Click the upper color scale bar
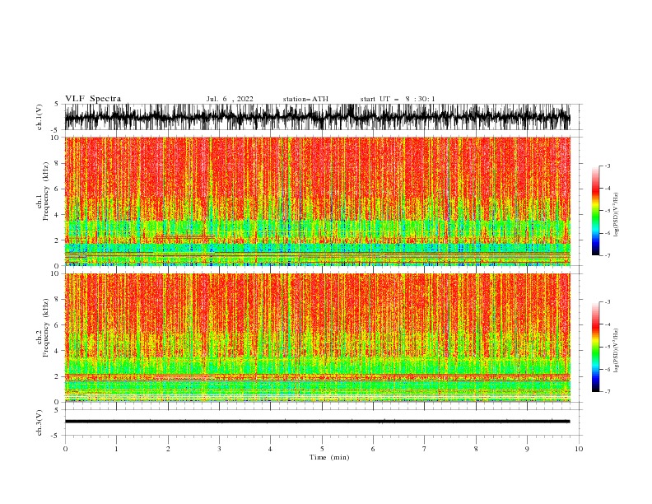 [595, 211]
